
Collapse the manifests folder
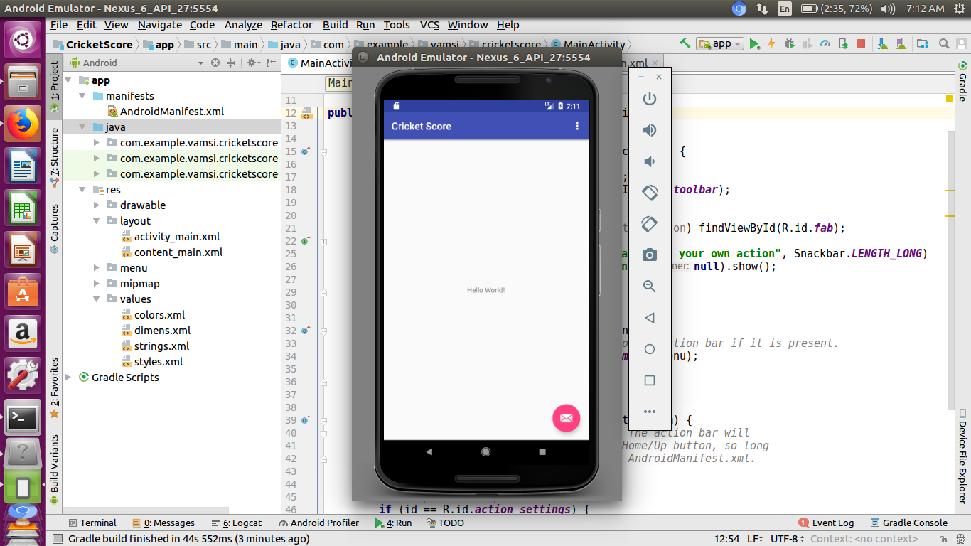click(x=82, y=96)
